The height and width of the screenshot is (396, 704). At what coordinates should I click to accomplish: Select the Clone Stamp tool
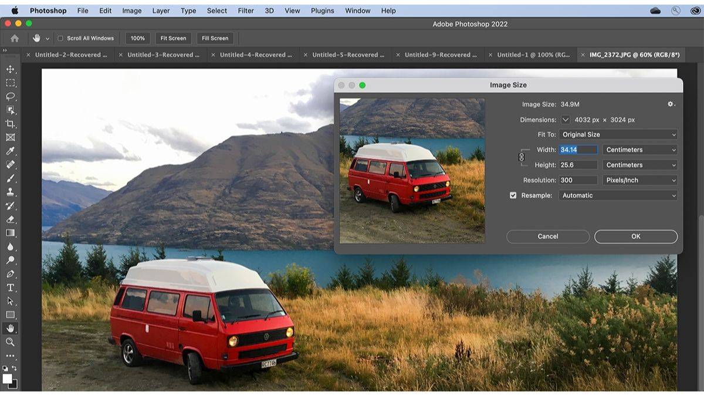pos(11,192)
